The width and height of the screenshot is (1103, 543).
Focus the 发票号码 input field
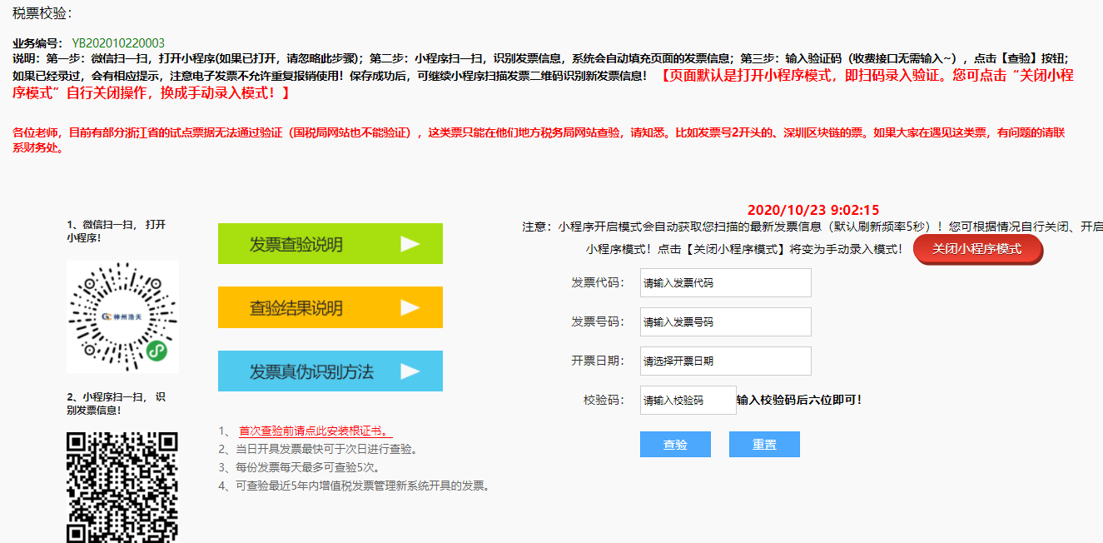point(725,322)
